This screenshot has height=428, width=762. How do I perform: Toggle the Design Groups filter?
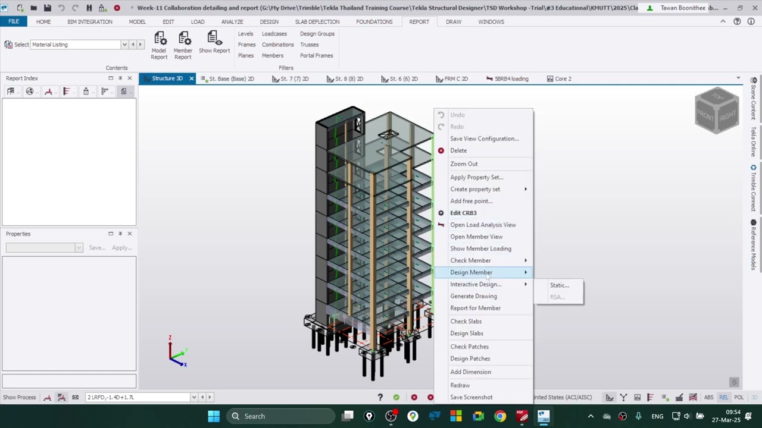click(317, 34)
